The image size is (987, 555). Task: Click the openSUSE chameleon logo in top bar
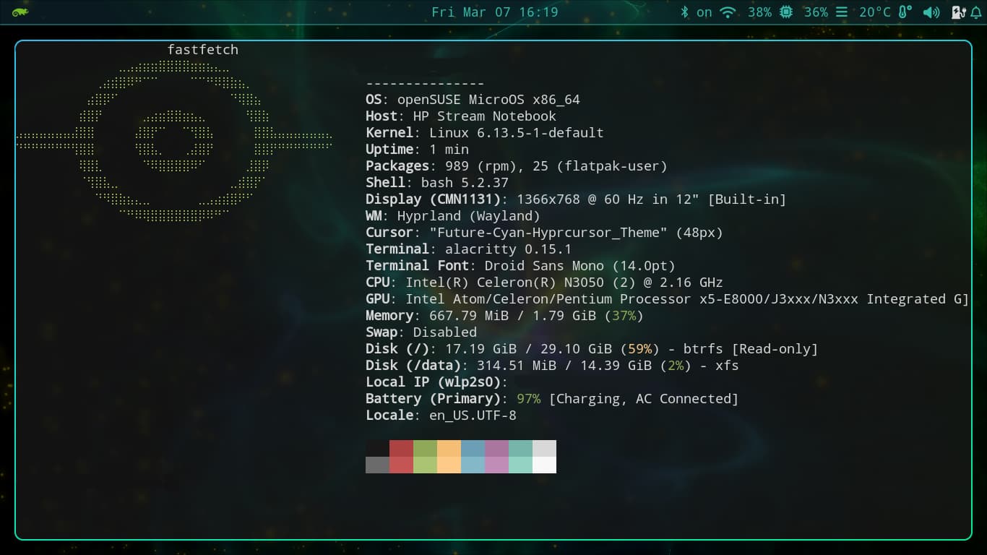point(20,12)
